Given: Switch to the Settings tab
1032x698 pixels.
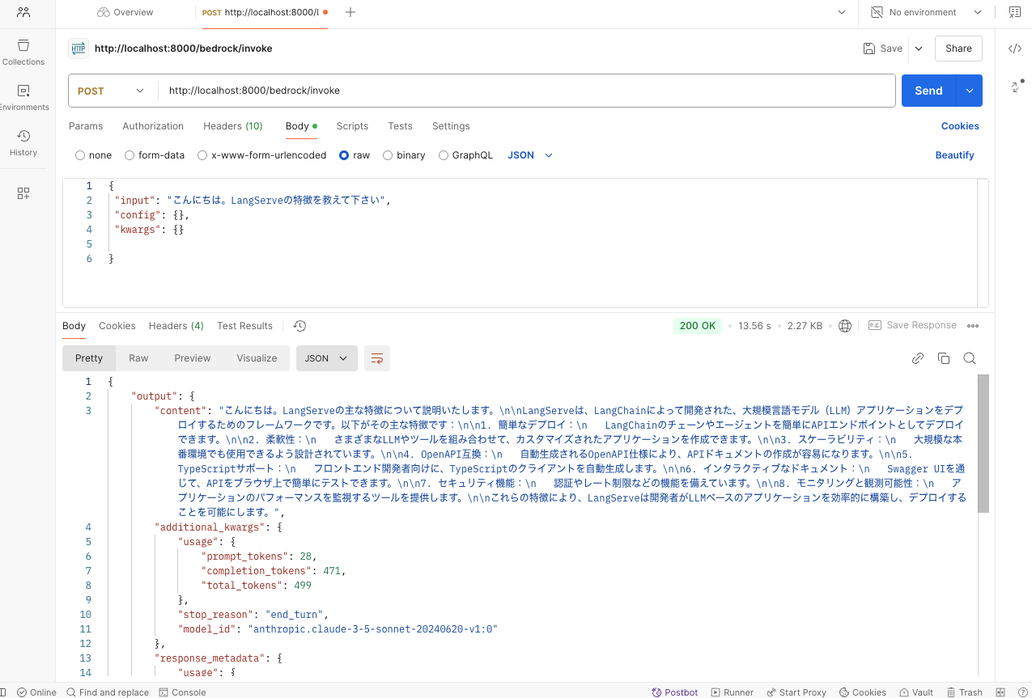Looking at the screenshot, I should [451, 126].
